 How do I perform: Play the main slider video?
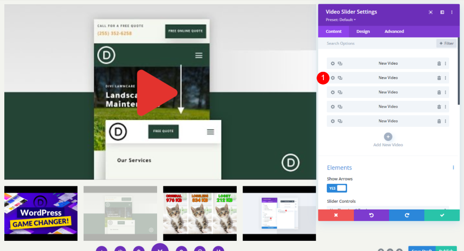point(157,93)
